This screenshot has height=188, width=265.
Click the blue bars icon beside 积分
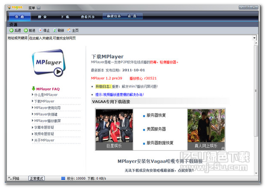[63, 178]
